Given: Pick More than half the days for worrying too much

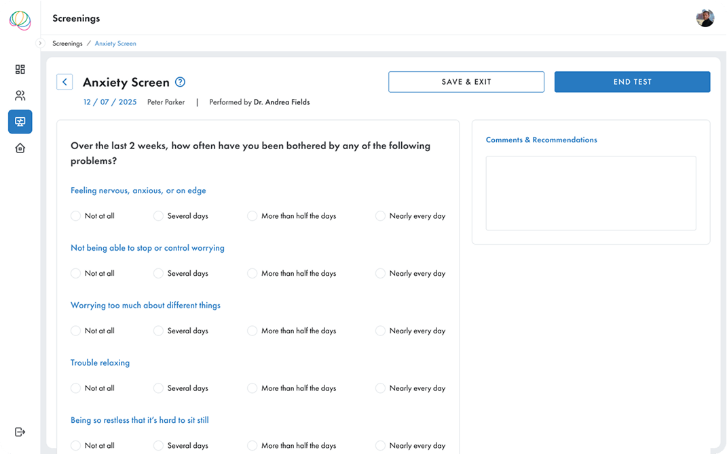Looking at the screenshot, I should (x=253, y=331).
